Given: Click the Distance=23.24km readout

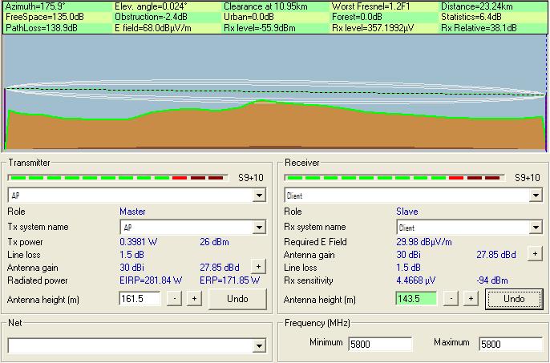Looking at the screenshot, I should pos(477,6).
